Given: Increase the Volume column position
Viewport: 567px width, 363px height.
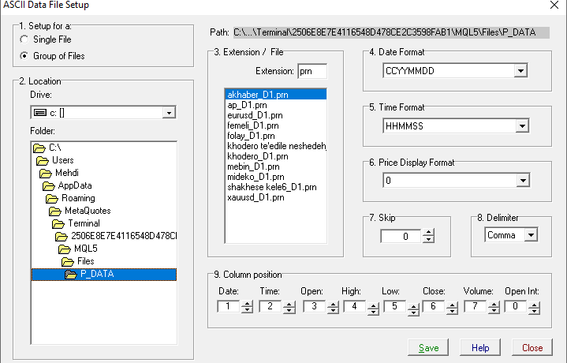Looking at the screenshot, I should [493, 304].
